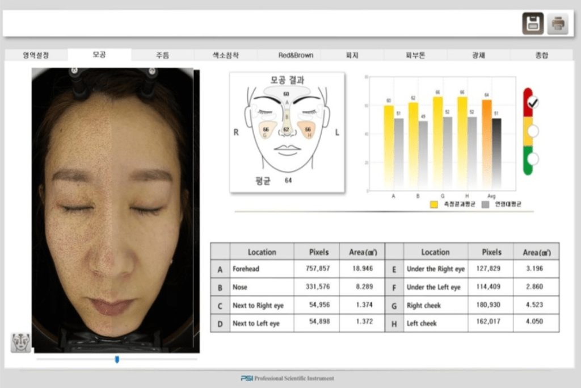Select left cheek H zone on diagram
Viewport: 581px width, 388px height.
(x=308, y=131)
